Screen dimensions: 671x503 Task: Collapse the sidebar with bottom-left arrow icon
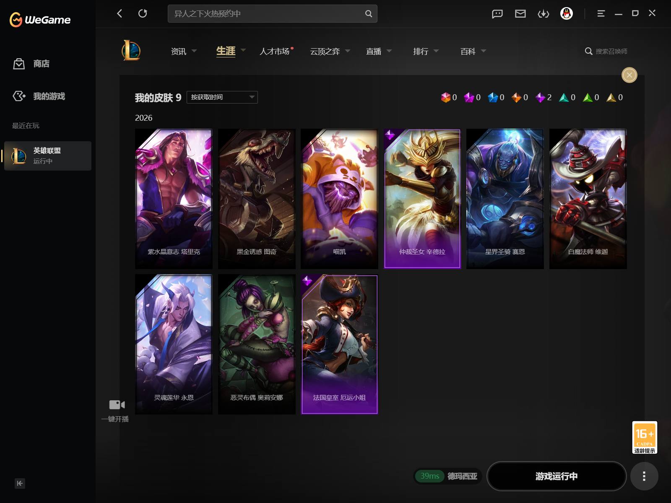tap(20, 483)
